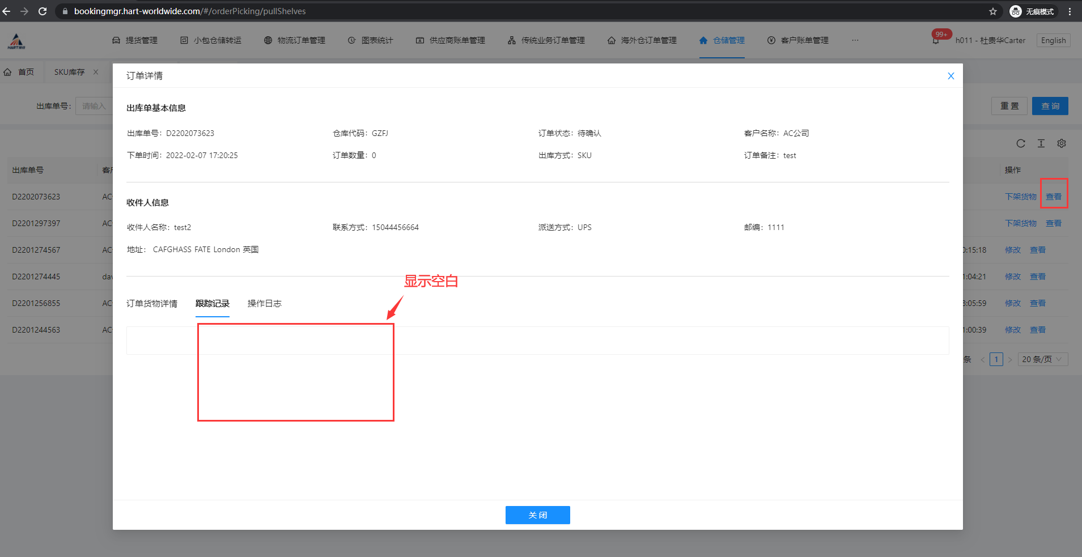Switch language using English button
Image resolution: width=1082 pixels, height=557 pixels.
[x=1053, y=40]
